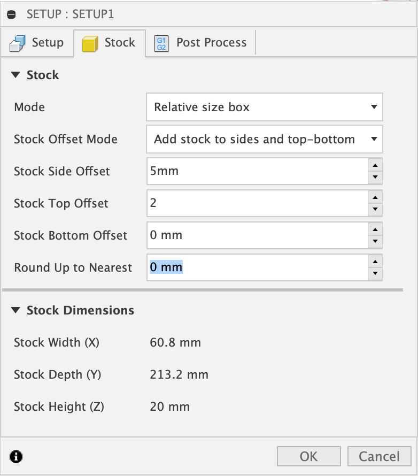Click the Stock Side Offset input field
This screenshot has height=476, width=418.
pos(257,171)
